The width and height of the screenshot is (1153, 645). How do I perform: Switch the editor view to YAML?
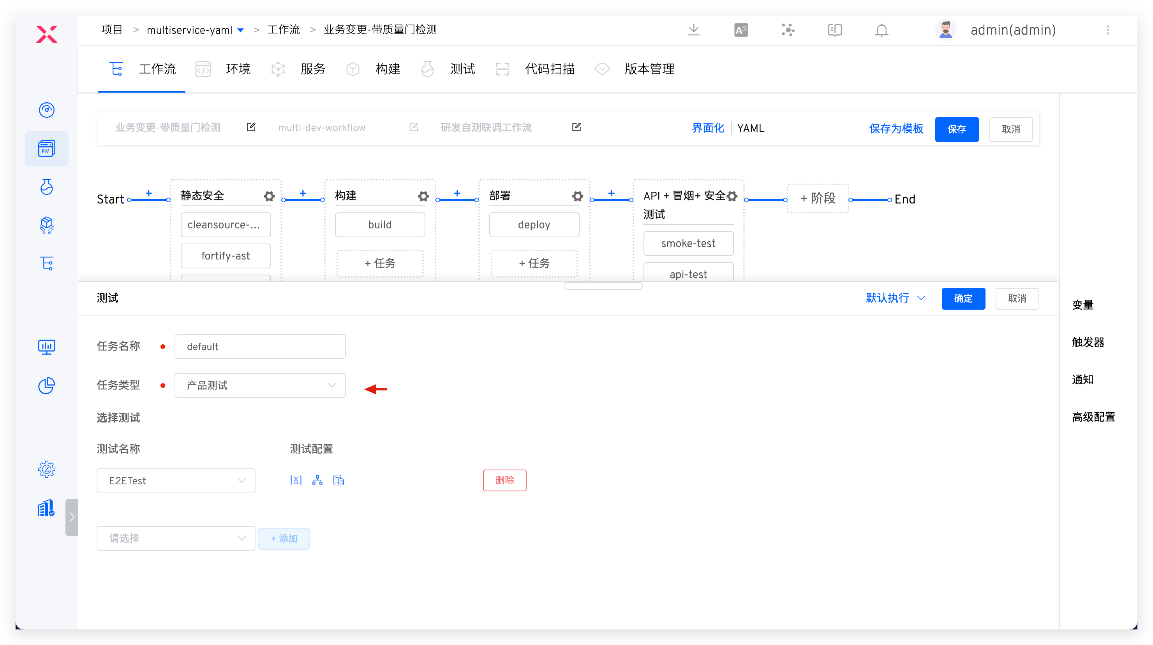(751, 128)
